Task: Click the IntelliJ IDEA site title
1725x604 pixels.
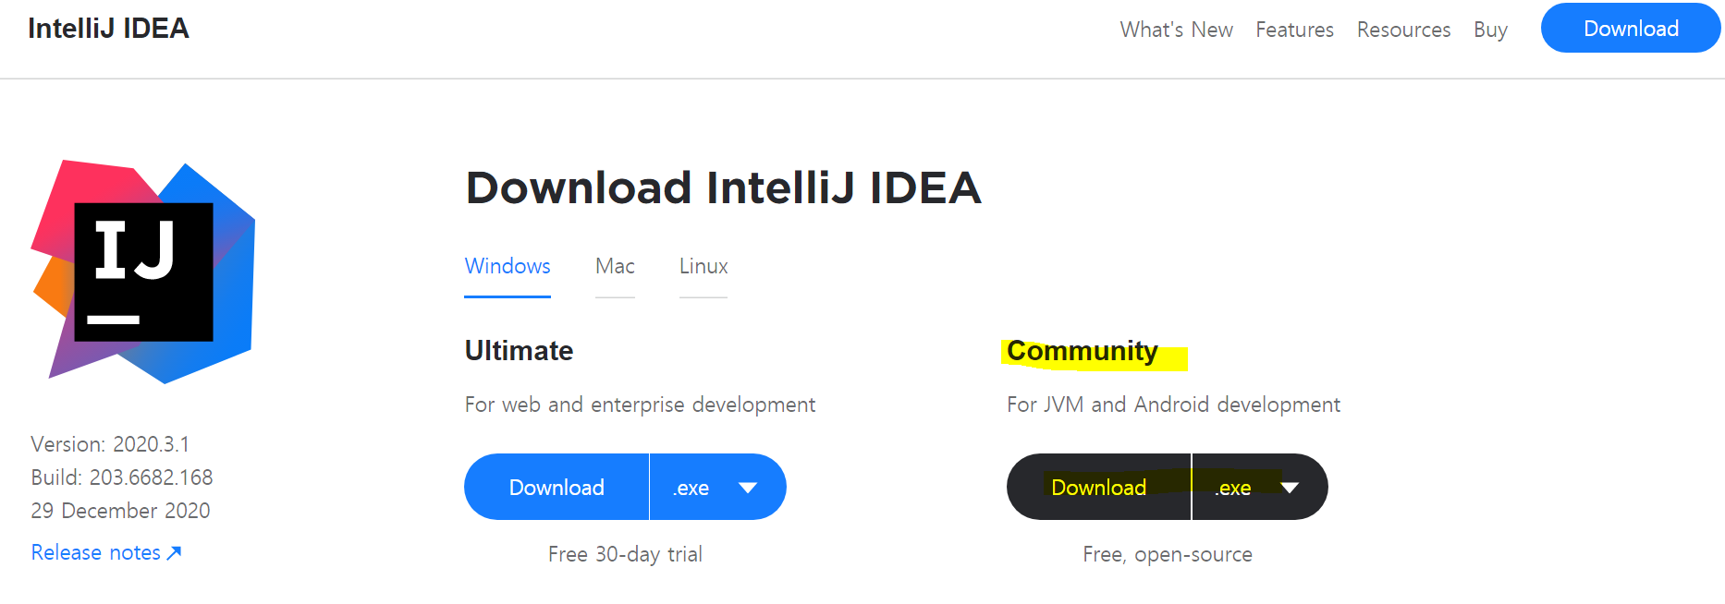Action: (x=108, y=29)
